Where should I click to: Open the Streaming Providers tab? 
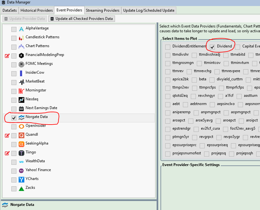[x=103, y=10]
